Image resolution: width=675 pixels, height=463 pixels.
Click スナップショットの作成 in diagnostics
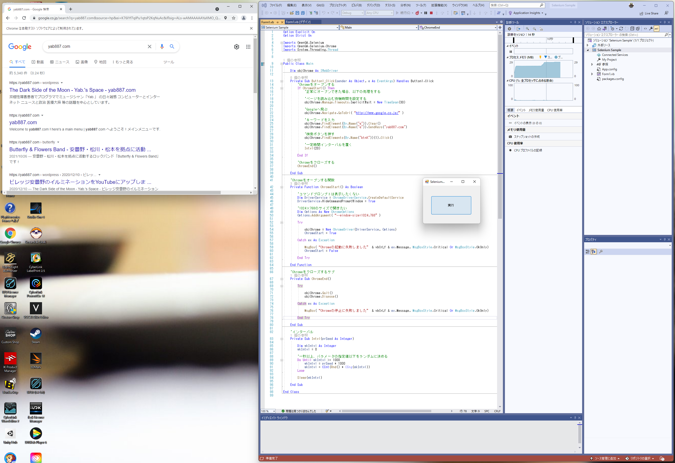527,137
